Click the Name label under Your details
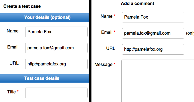 pyautogui.click(x=13, y=31)
